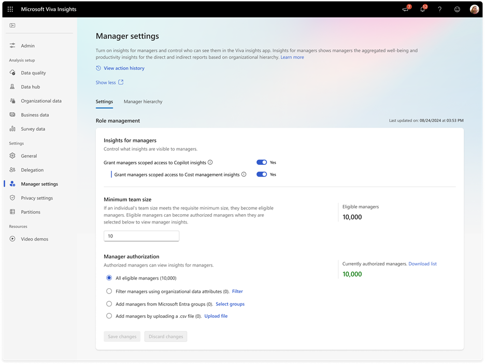Select Filter managers using organizational data radio
The height and width of the screenshot is (364, 485).
point(109,291)
